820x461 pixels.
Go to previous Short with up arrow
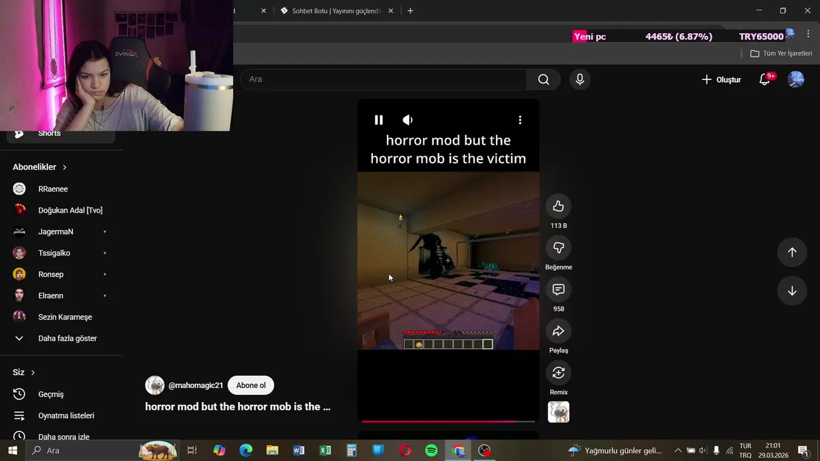(792, 252)
